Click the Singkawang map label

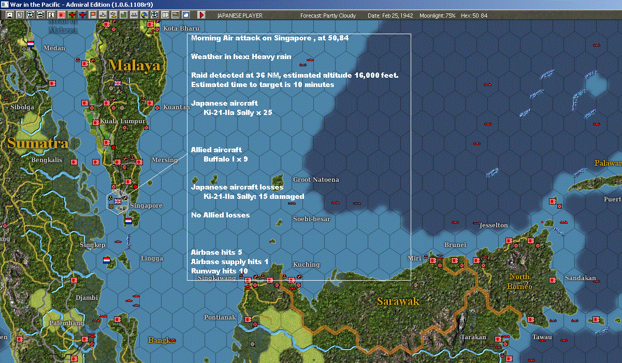217,278
